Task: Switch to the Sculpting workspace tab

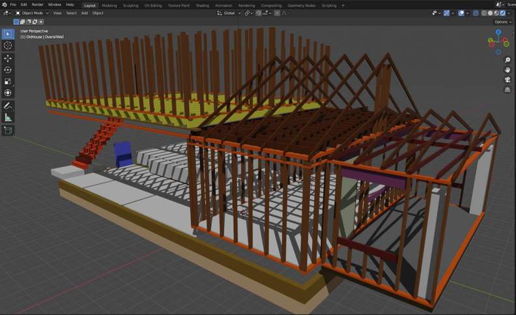Action: pos(130,5)
